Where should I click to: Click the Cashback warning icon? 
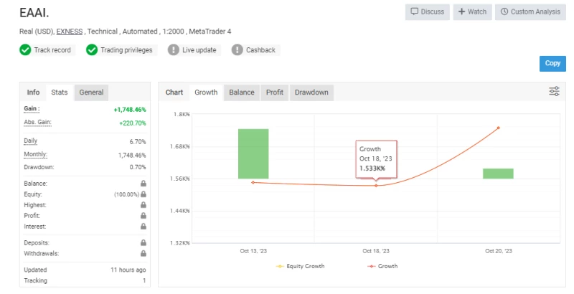[237, 50]
